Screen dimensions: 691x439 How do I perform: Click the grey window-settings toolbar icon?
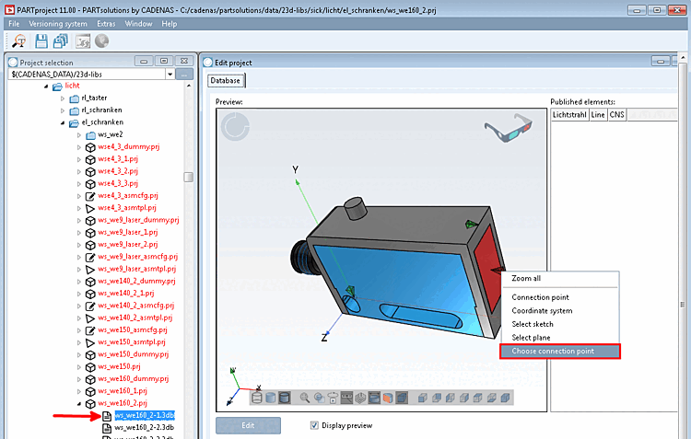coord(82,41)
